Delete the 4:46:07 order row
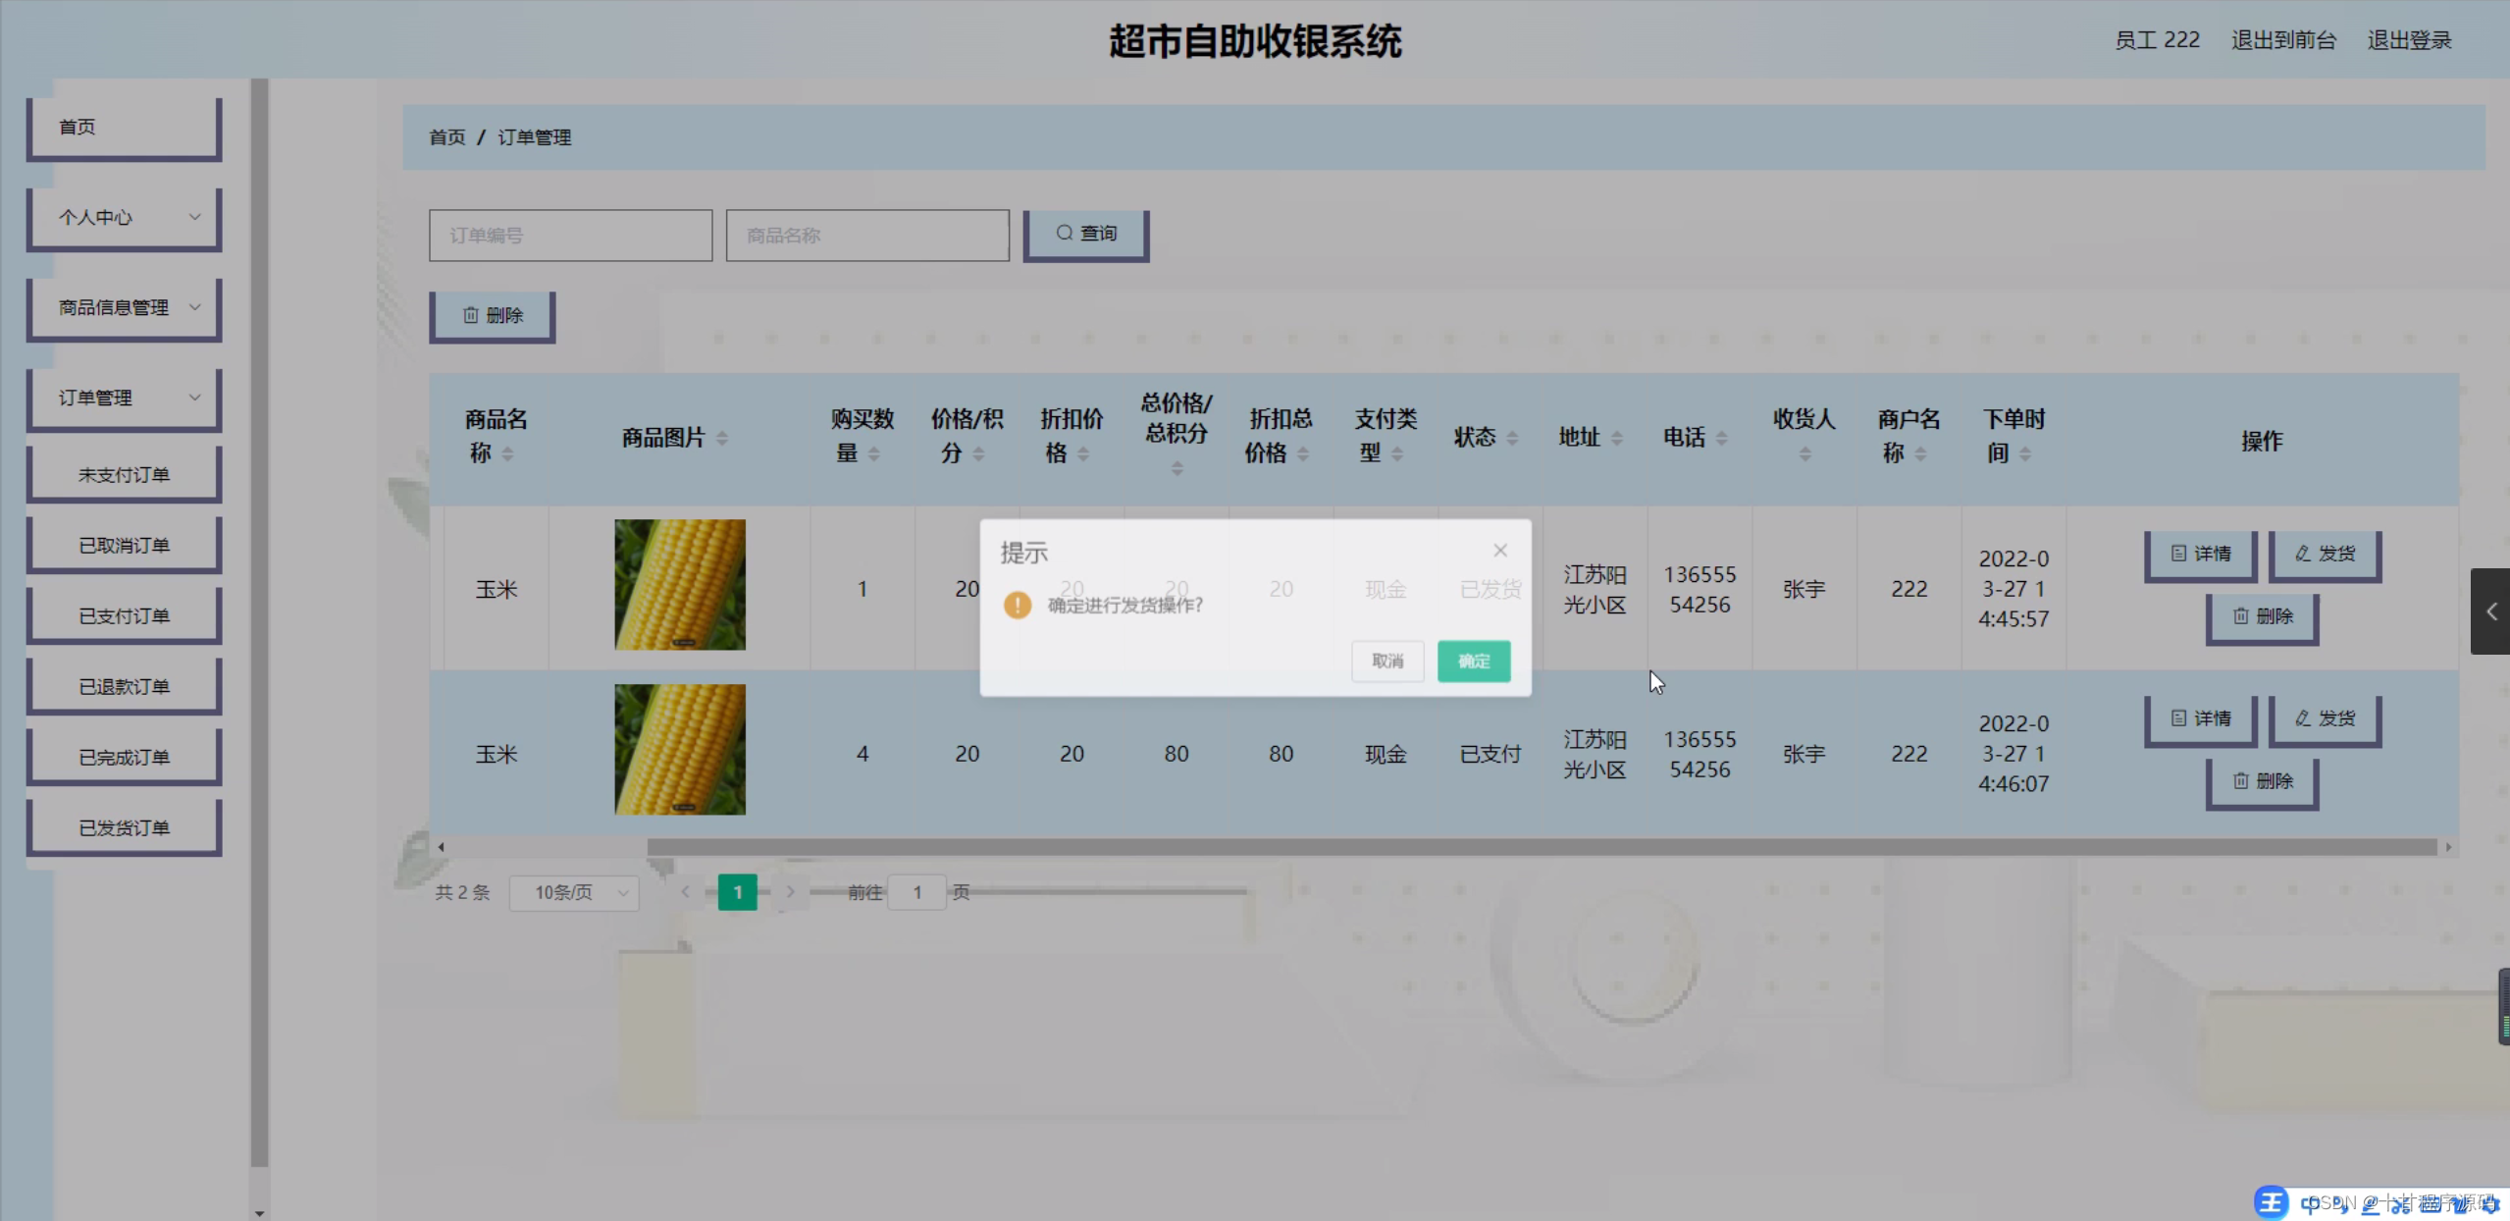This screenshot has height=1221, width=2510. [x=2263, y=782]
